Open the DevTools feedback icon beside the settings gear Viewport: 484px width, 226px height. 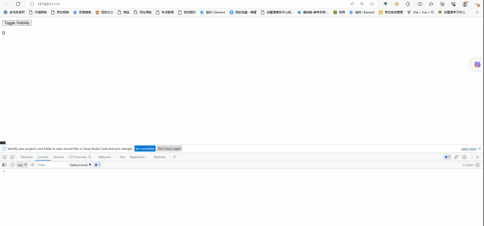(x=456, y=157)
